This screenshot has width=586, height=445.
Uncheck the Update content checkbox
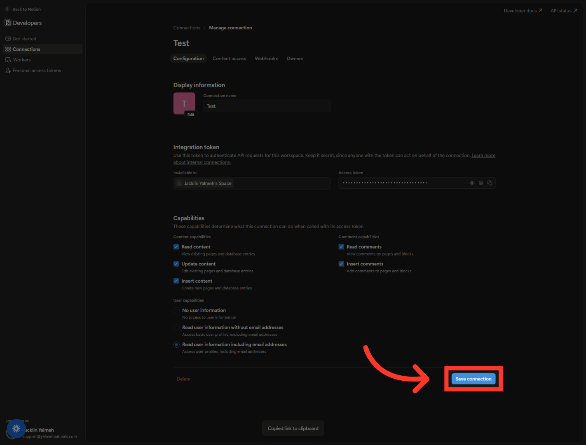point(176,264)
